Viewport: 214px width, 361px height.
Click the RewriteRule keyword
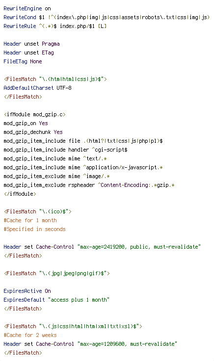click(x=20, y=26)
